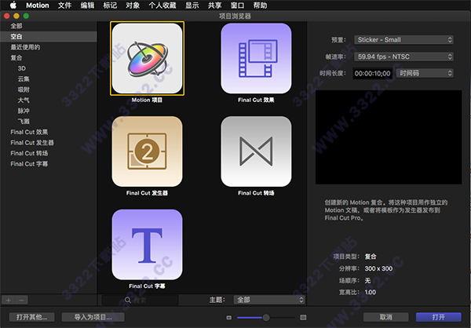
Task: Click the 项目类型 value 复合
Action: 371,257
